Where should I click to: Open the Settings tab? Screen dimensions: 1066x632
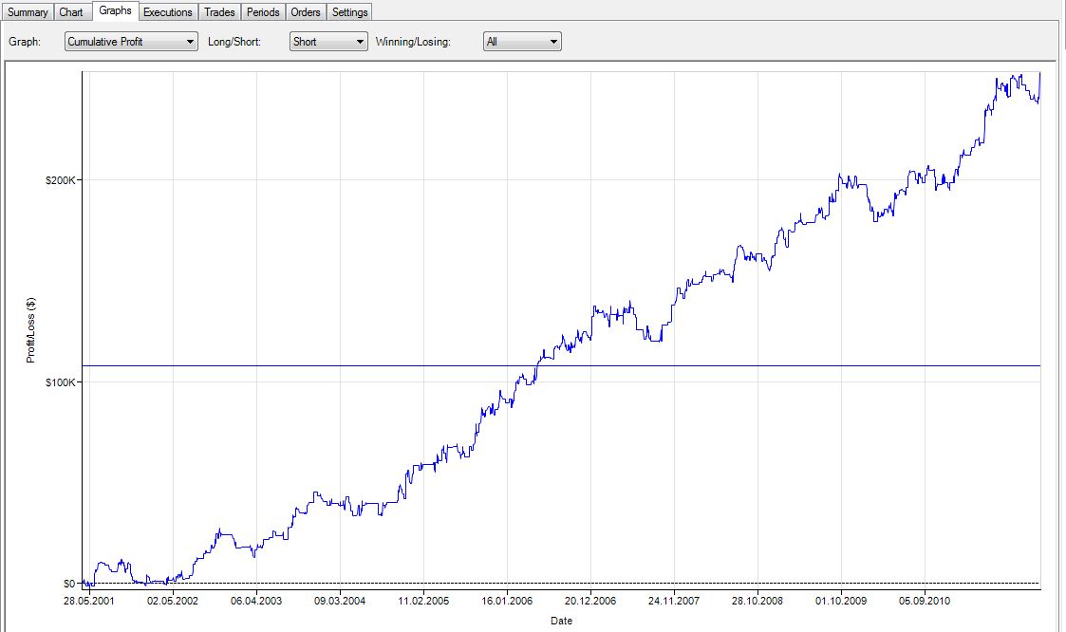[350, 12]
